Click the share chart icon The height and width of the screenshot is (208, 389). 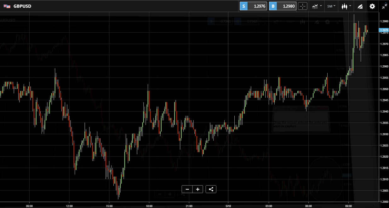(x=211, y=189)
